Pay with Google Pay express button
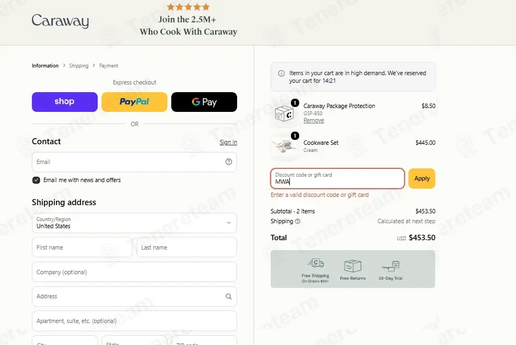Viewport: 516px width, 345px height. tap(204, 102)
